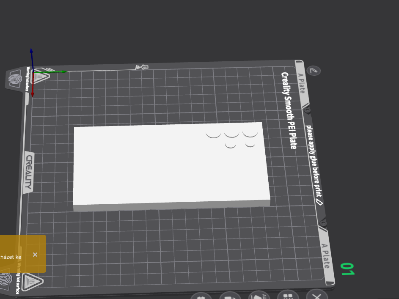399x299 pixels.
Task: Toggle the plate lock icon
Action: [230, 296]
